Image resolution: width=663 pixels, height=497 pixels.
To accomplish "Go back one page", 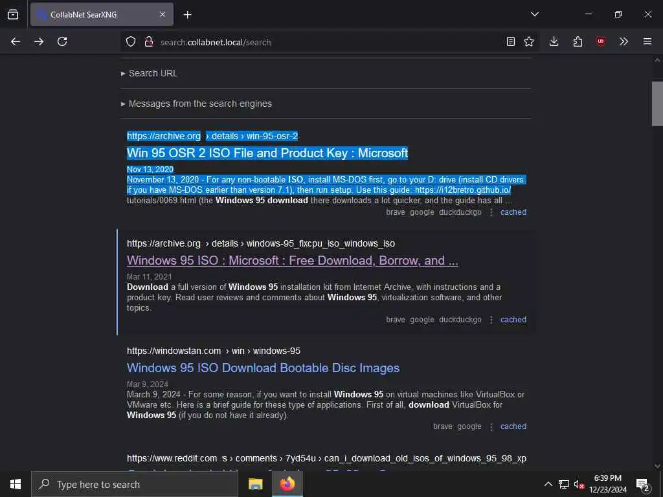I will point(16,41).
